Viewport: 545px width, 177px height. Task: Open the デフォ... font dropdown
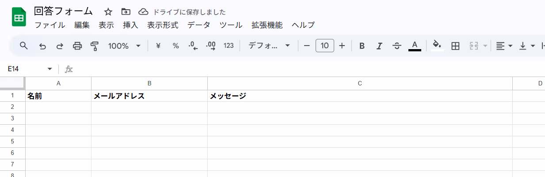click(269, 46)
